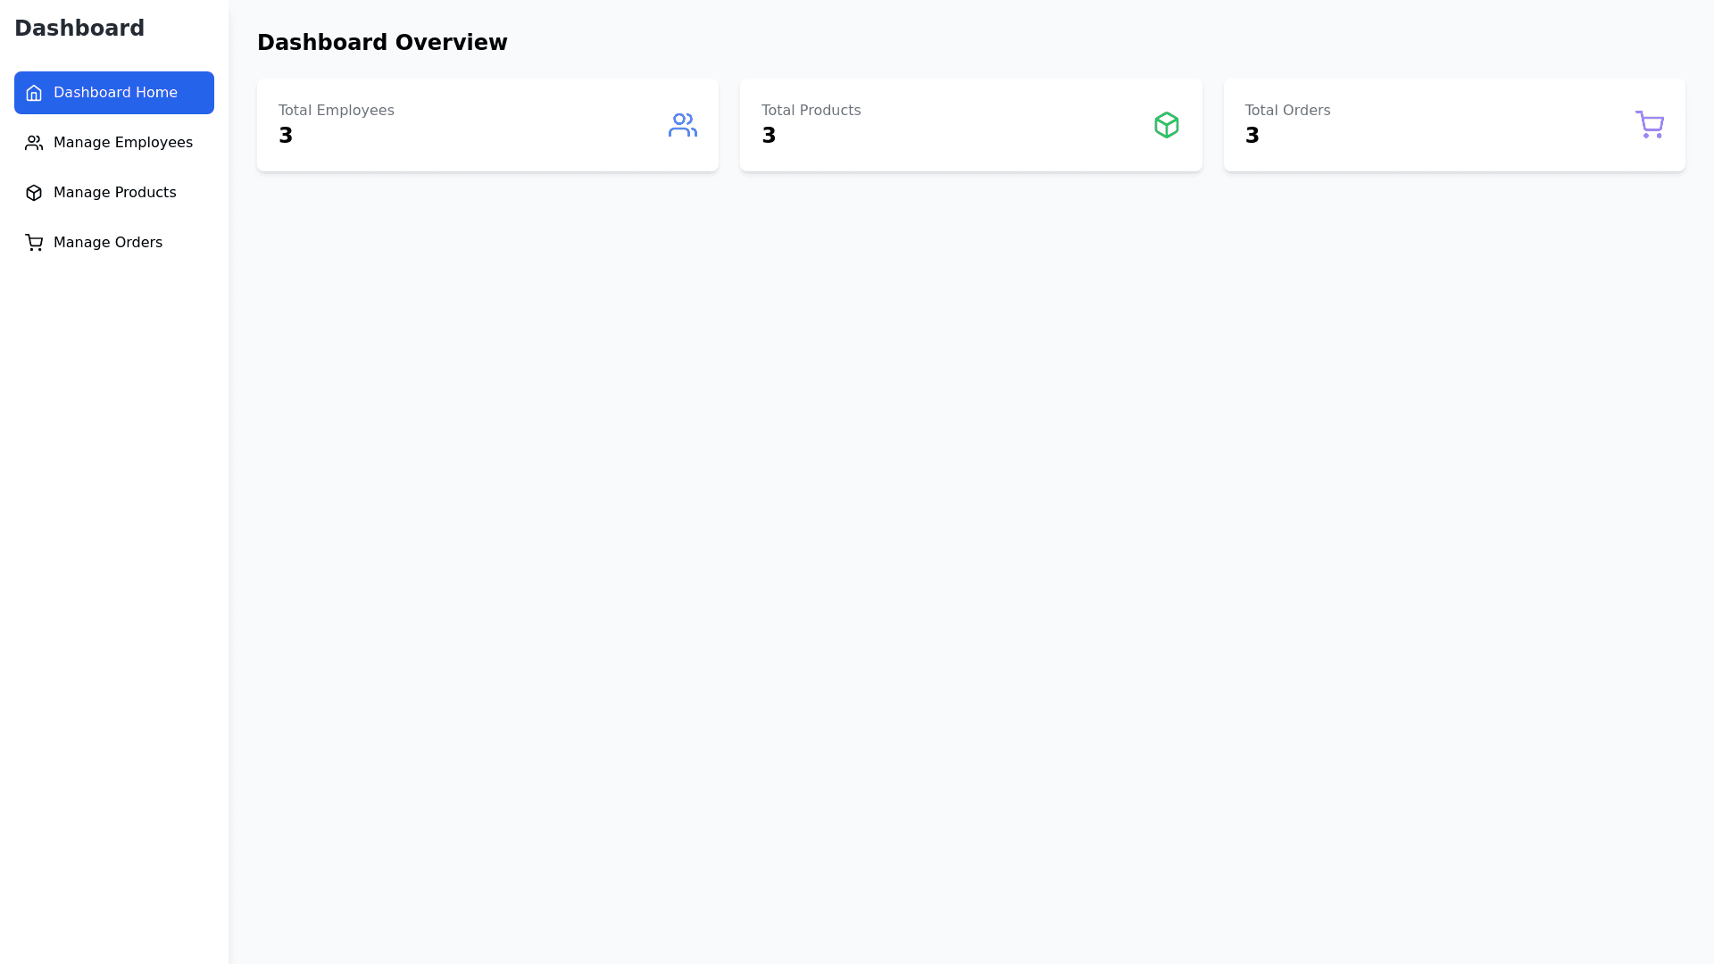Select the Total Products card

[970, 125]
